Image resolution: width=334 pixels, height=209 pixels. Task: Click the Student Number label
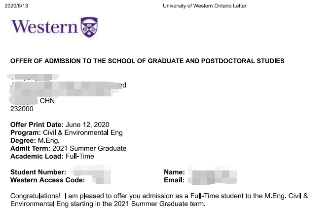[38, 172]
